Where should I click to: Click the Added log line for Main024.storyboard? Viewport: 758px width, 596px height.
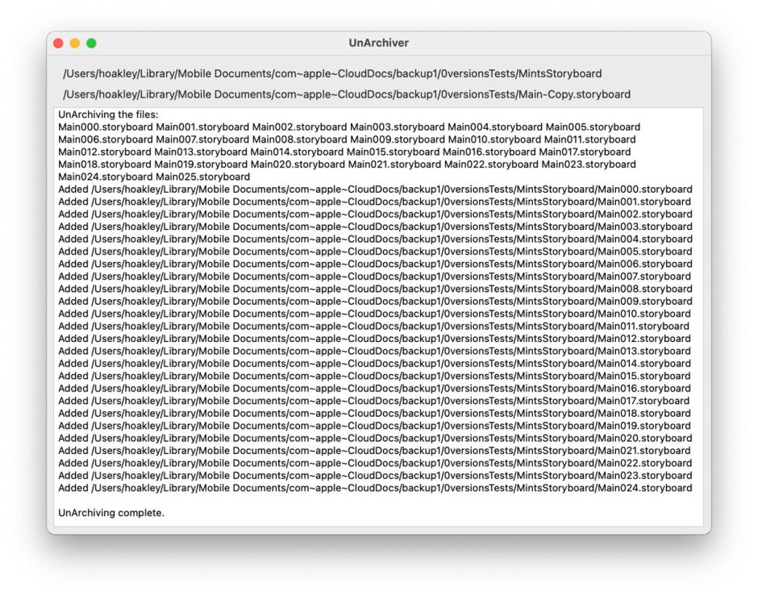[375, 488]
